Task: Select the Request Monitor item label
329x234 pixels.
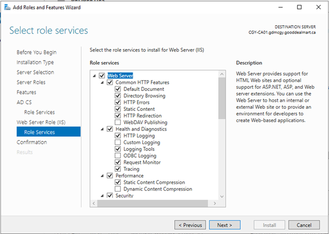Action: click(141, 162)
